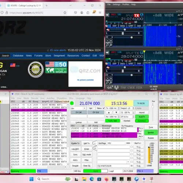183x183 pixels.
Task: Open the dropdown under L/R slider on slice A
Action: (x=109, y=37)
